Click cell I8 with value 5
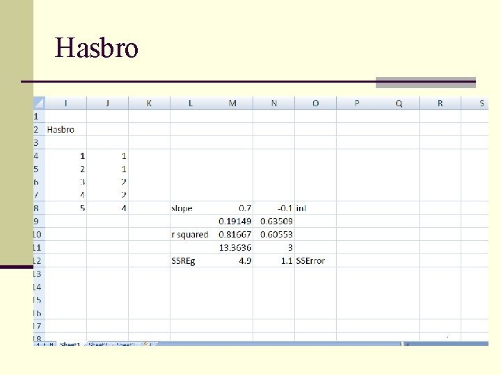 tap(66, 208)
